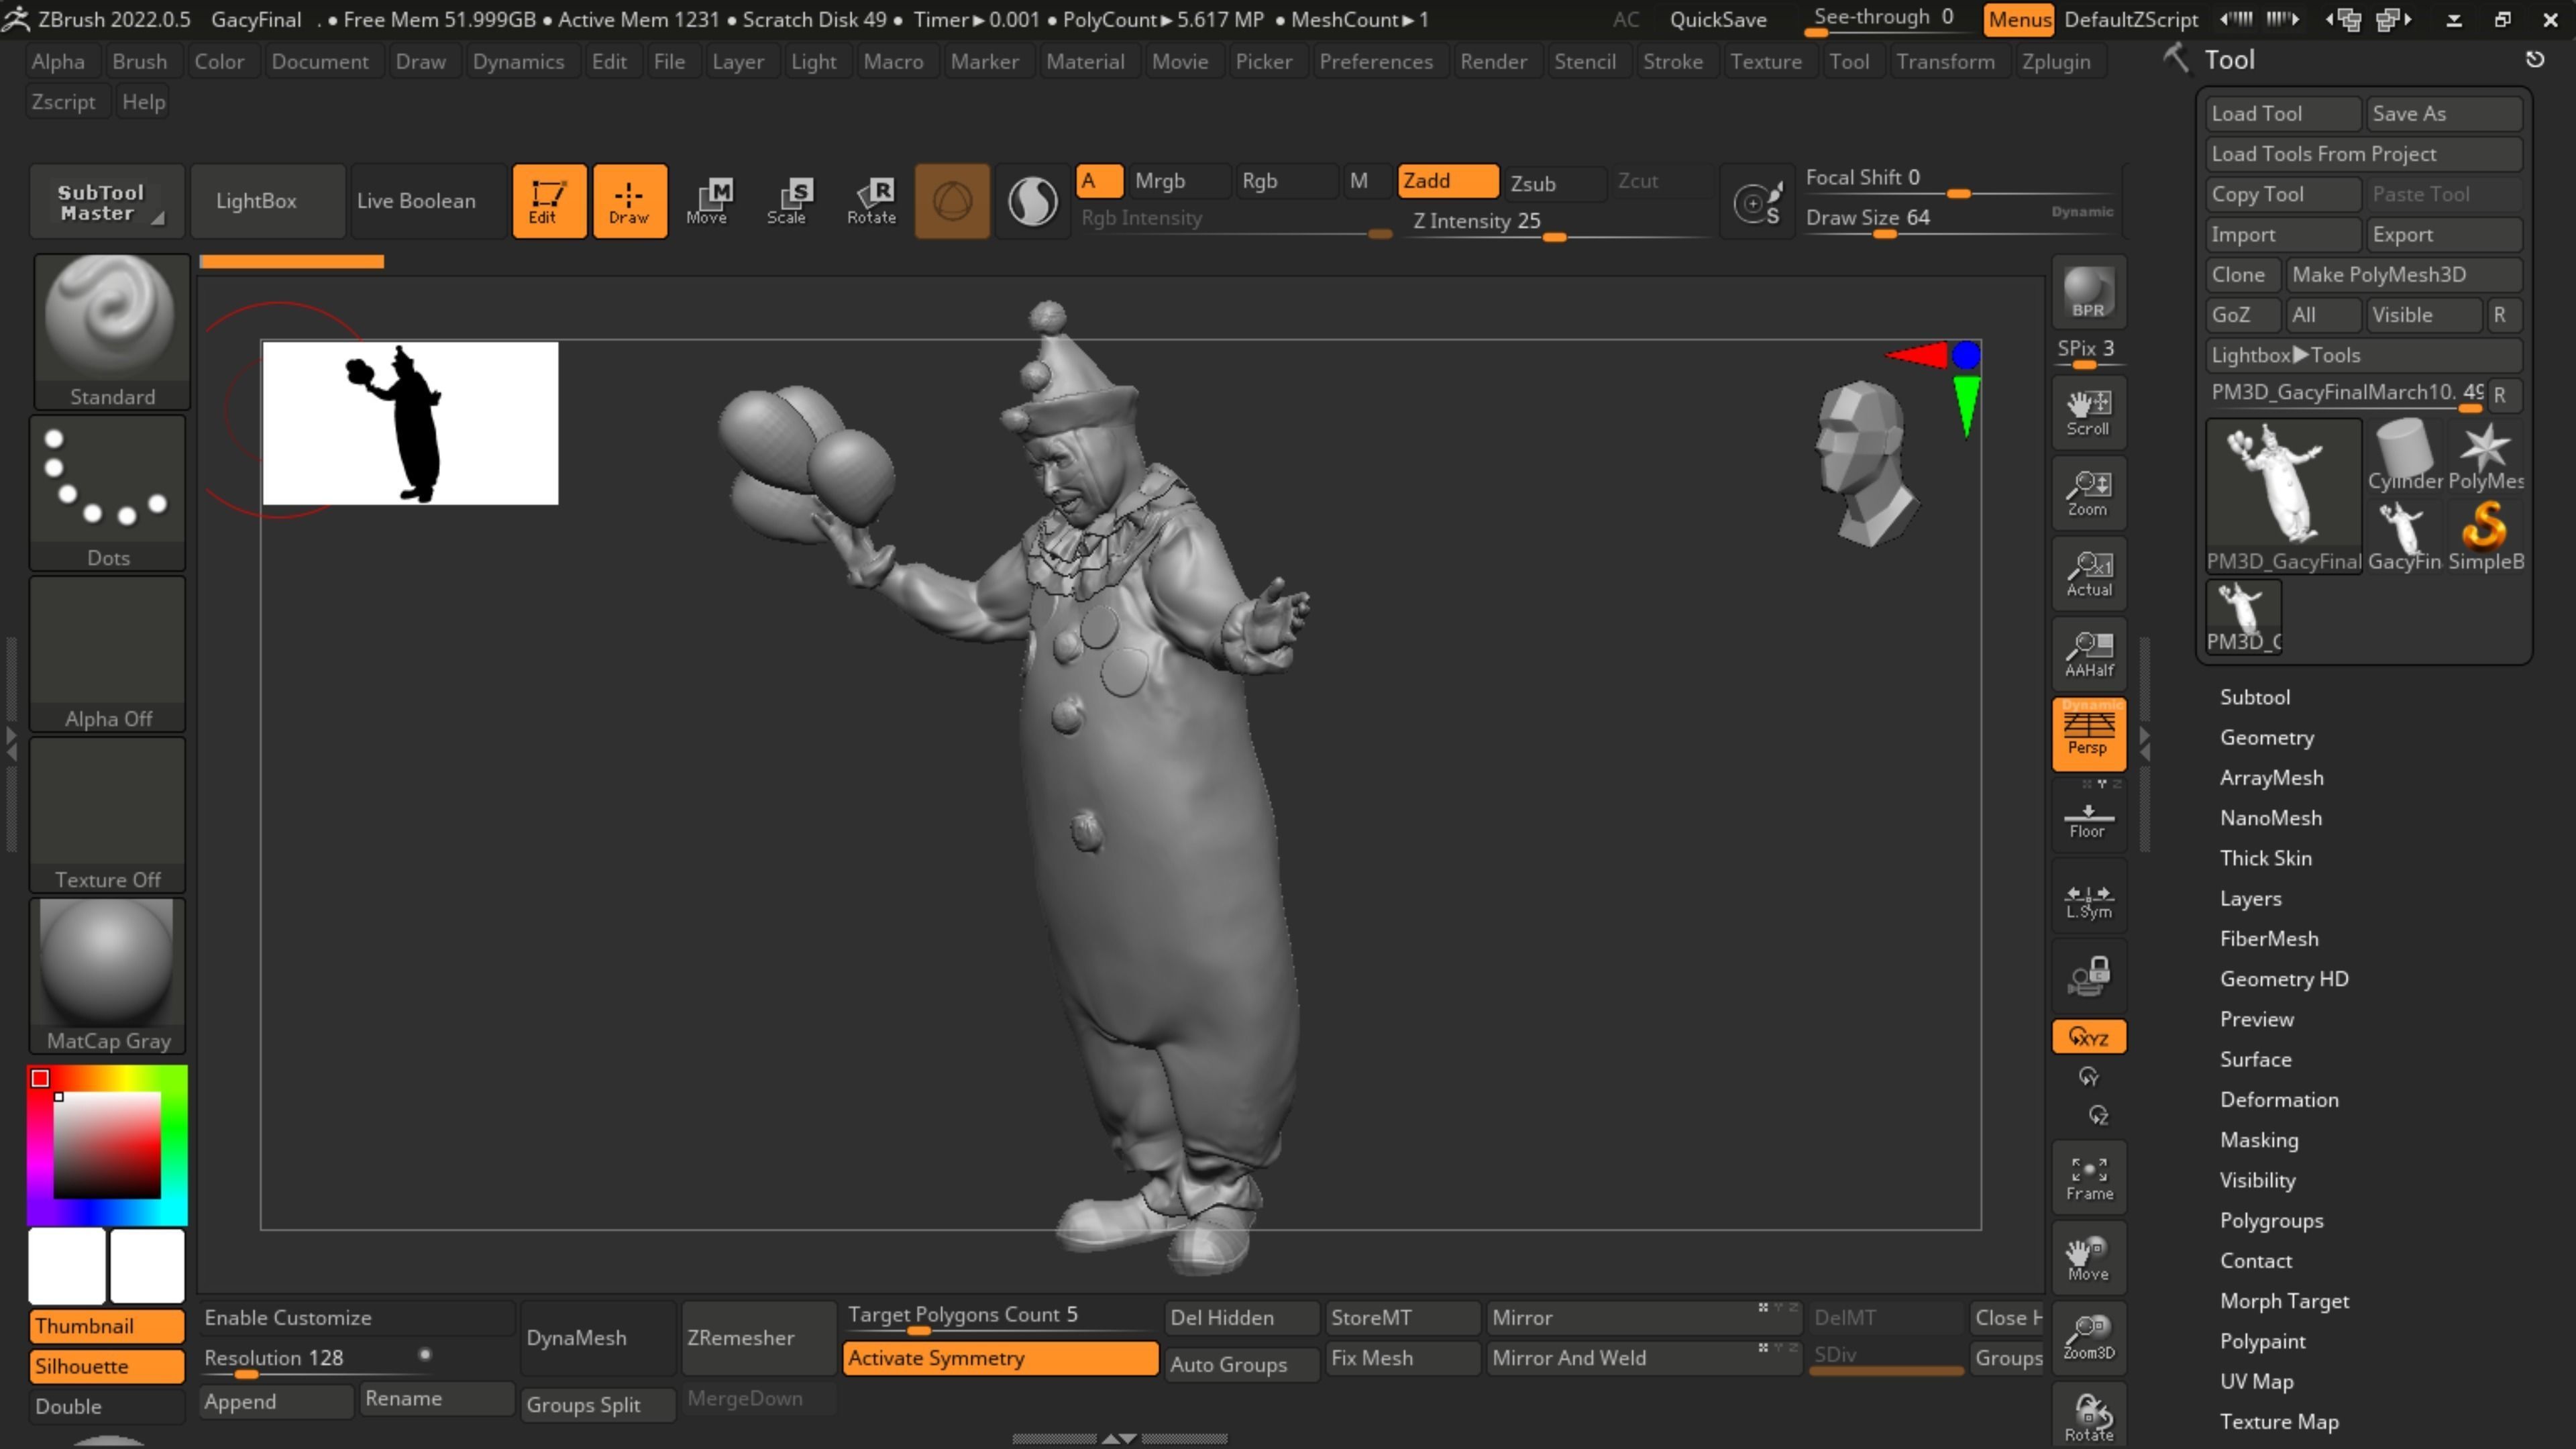This screenshot has width=2576, height=1449.
Task: Activate the Edit mode icon
Action: [549, 201]
